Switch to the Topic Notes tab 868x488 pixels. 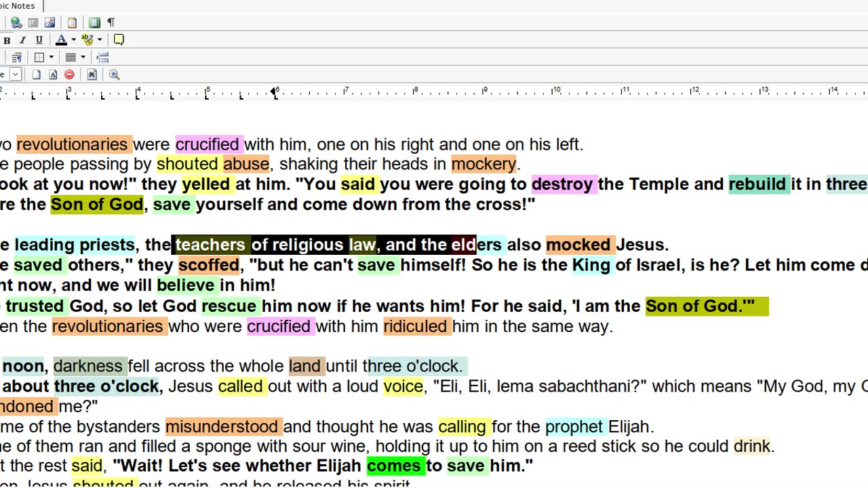pyautogui.click(x=18, y=6)
